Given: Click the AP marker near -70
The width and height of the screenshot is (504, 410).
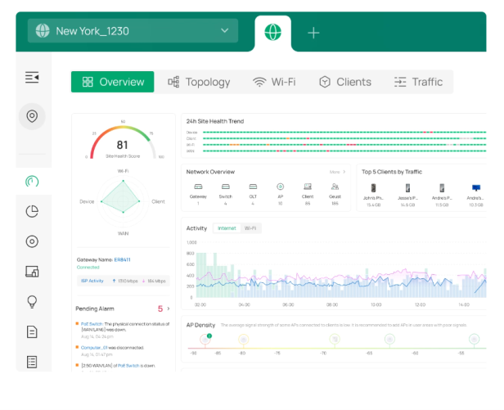Looking at the screenshot, I should pyautogui.click(x=335, y=340).
